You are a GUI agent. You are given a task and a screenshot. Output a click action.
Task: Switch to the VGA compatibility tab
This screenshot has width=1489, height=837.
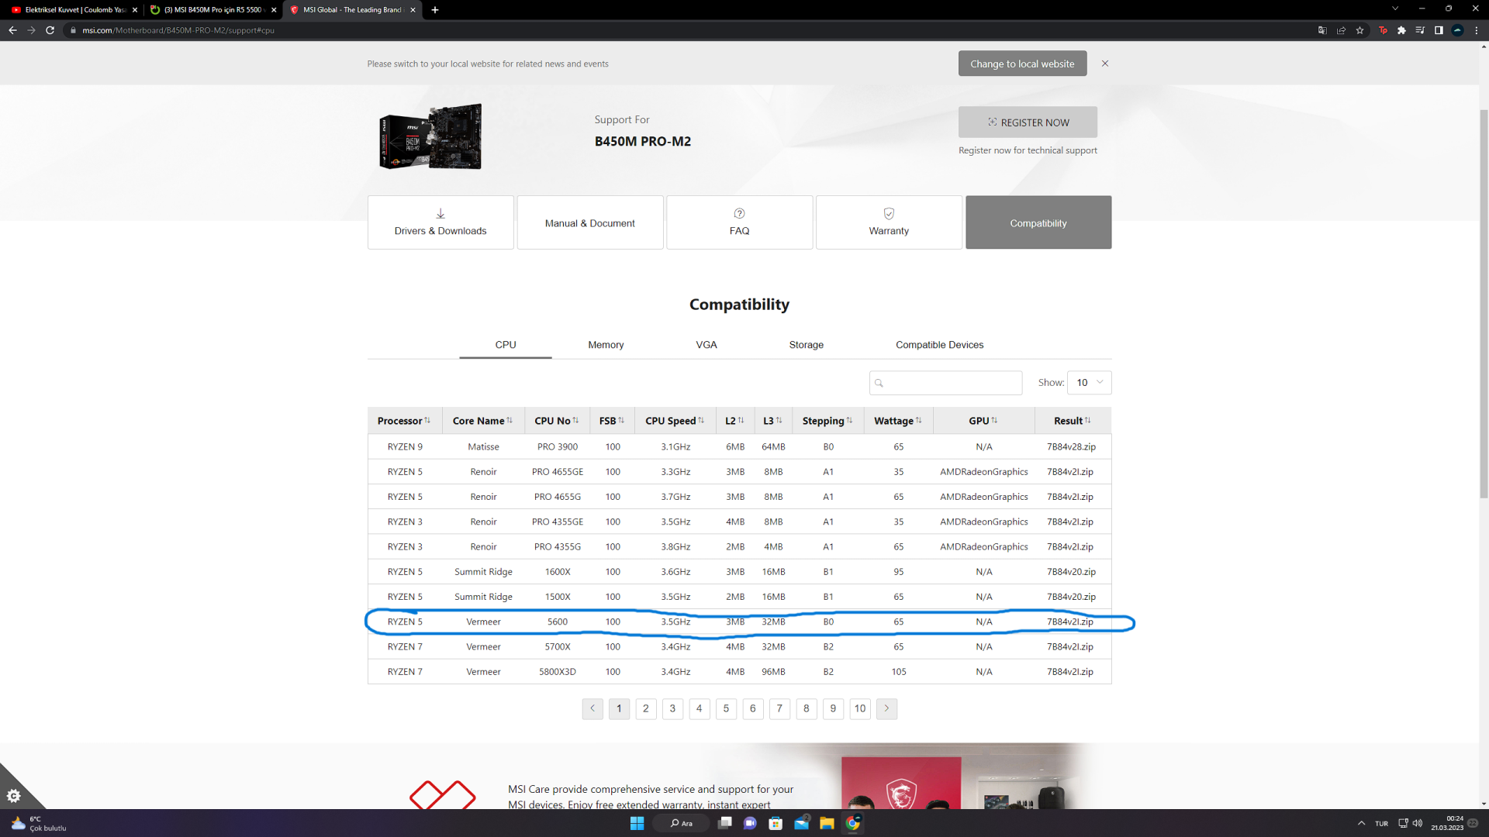(x=706, y=345)
